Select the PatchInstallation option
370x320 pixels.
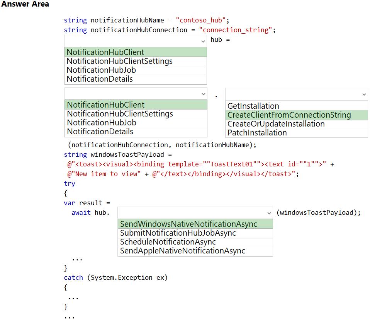[296, 133]
